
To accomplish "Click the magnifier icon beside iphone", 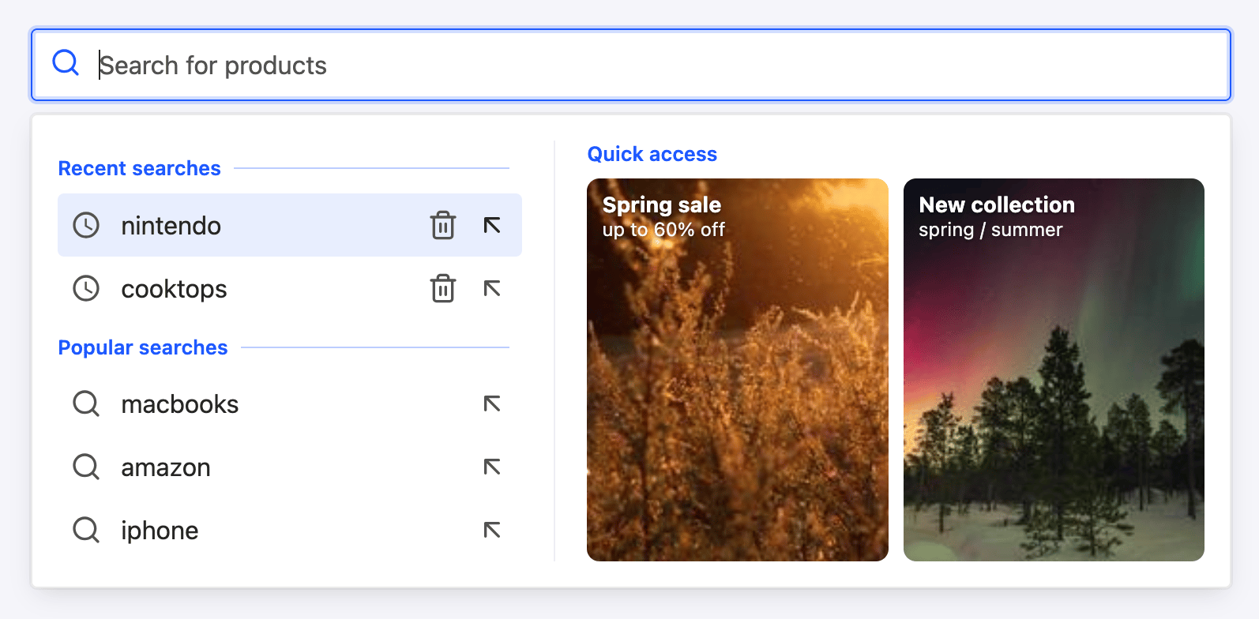I will coord(86,530).
